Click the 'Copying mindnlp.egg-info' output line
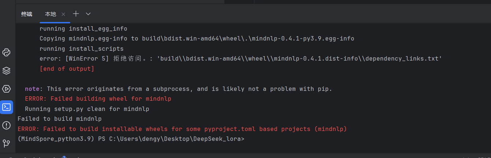Image resolution: width=491 pixels, height=158 pixels. pos(197,38)
